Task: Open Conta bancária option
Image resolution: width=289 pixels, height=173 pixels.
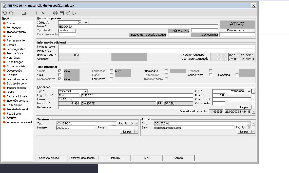Action: click(x=16, y=66)
